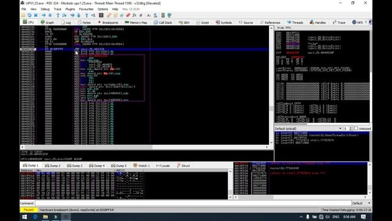Pause execution with the pause icon
The height and width of the screenshot is (221, 392).
pyautogui.click(x=50, y=15)
